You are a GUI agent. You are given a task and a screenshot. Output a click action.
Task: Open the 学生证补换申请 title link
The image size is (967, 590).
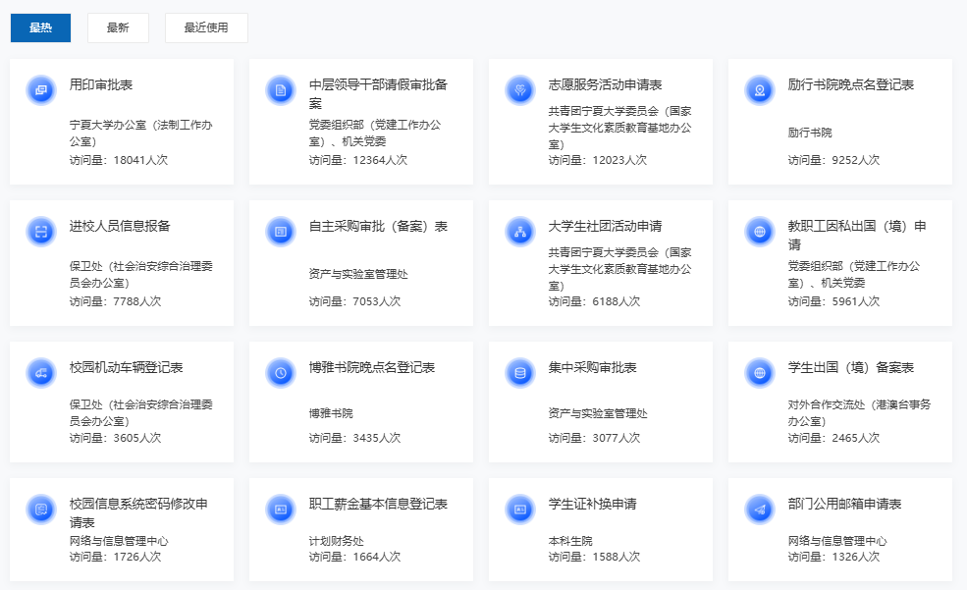[x=592, y=505]
